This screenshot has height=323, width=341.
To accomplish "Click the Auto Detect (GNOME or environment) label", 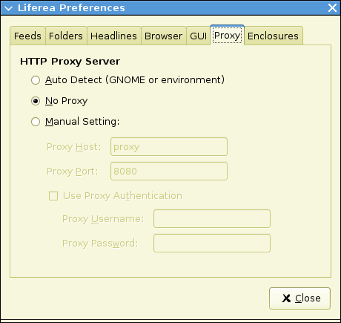I will point(135,80).
